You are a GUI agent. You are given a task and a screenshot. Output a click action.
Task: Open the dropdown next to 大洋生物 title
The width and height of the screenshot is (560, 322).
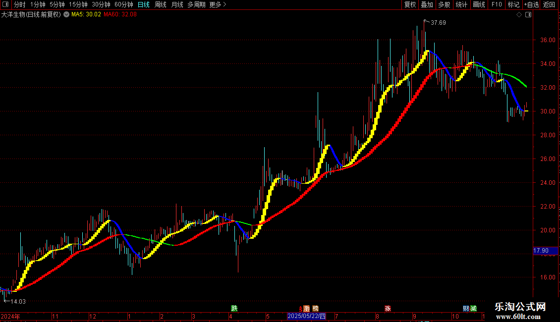coord(66,14)
